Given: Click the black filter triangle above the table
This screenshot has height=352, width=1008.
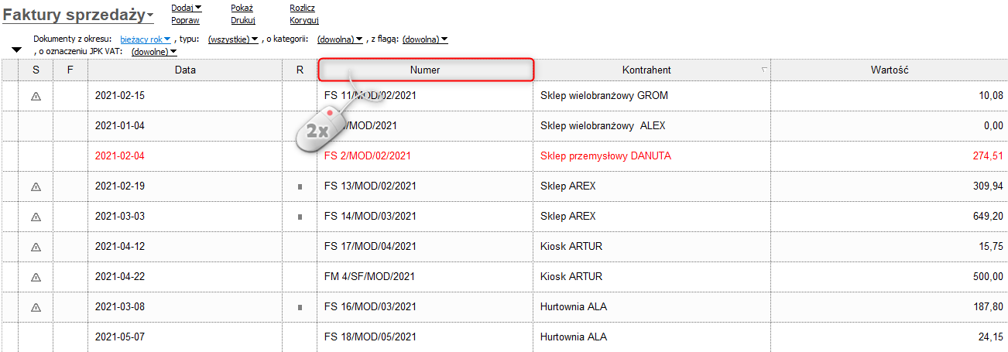Looking at the screenshot, I should pos(16,50).
